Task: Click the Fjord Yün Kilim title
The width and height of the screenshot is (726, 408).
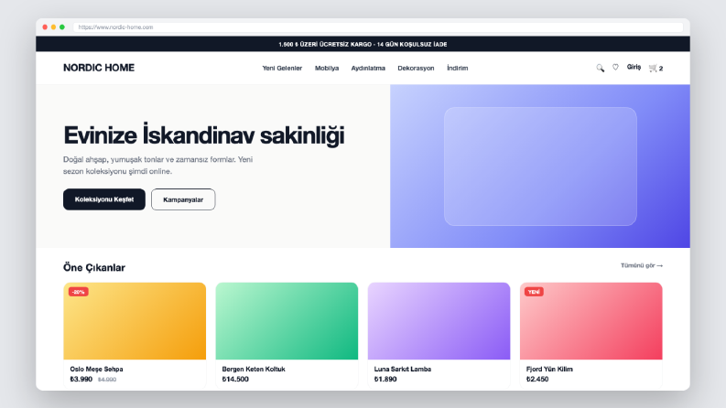Action: click(549, 370)
